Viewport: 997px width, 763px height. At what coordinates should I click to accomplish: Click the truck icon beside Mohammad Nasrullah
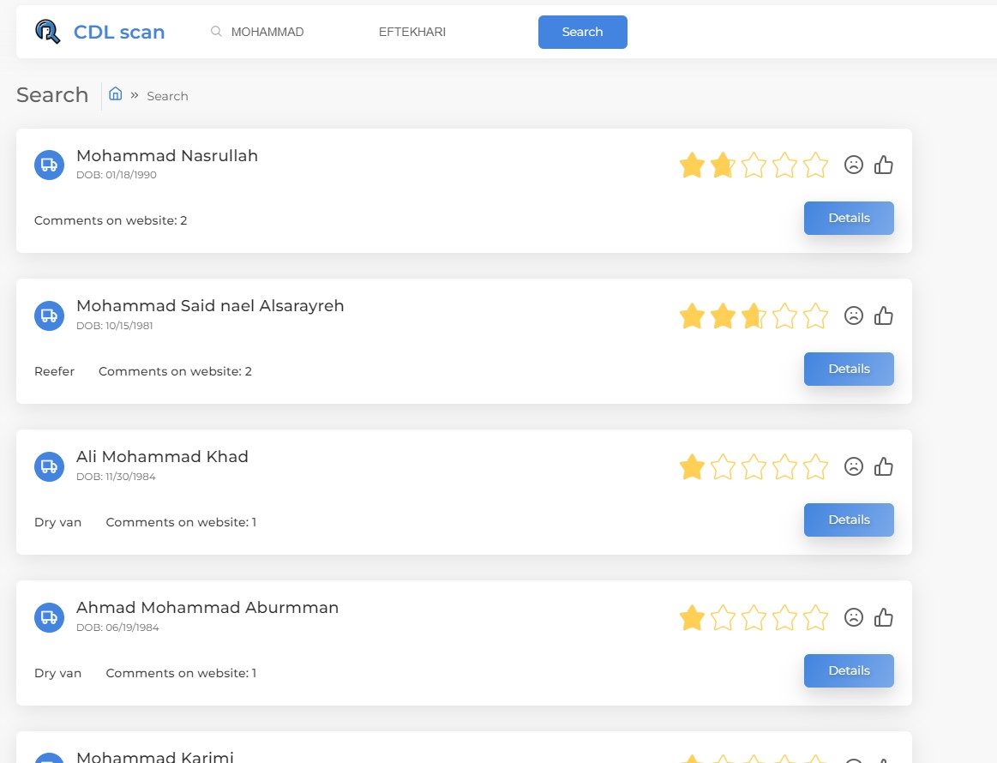[x=50, y=165]
